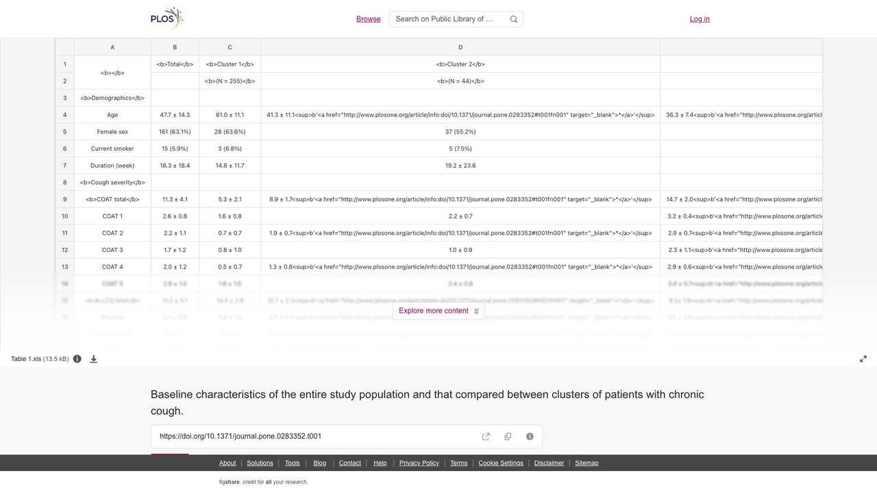Screen dimensions: 877x493
Task: Select column C header
Action: click(230, 47)
